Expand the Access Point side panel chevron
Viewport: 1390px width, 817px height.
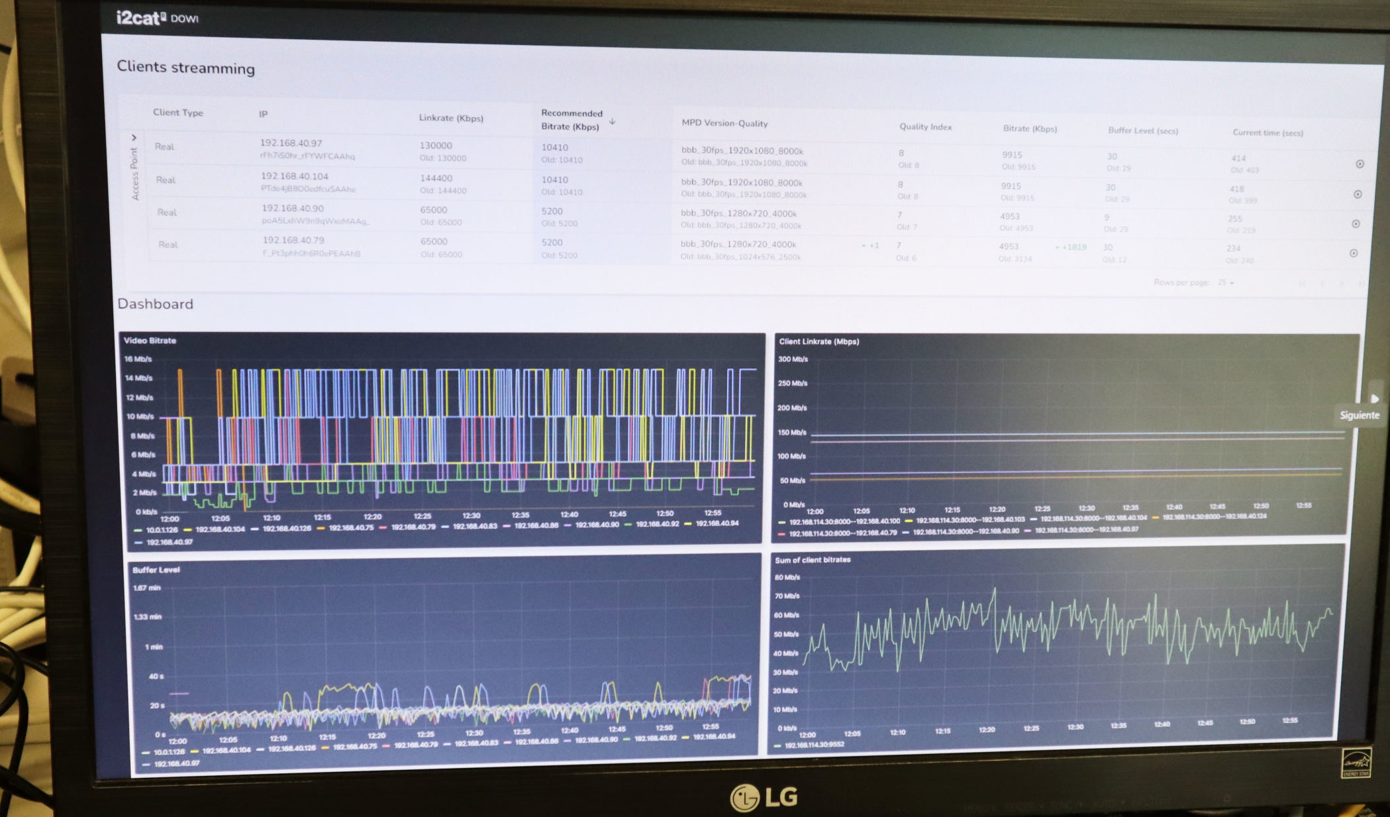134,138
